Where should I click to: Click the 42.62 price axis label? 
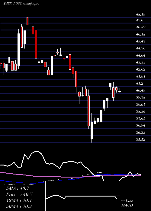coord(141,69)
